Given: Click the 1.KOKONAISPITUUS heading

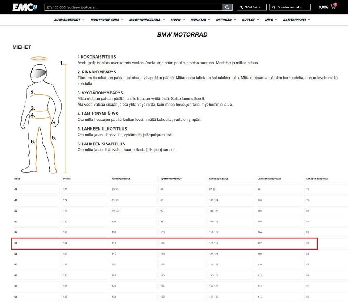Looking at the screenshot, I should [x=96, y=57].
